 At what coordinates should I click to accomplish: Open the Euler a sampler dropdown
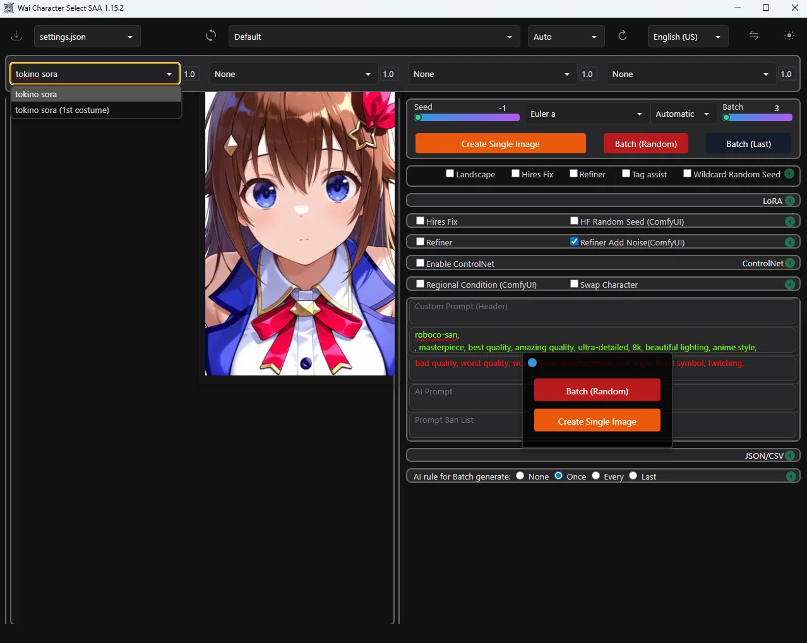(x=585, y=114)
